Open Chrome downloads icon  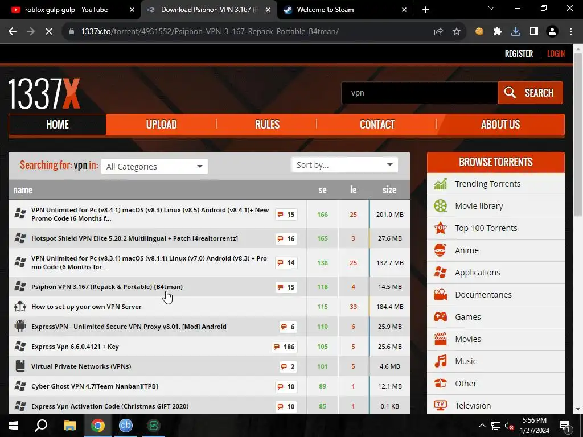(516, 32)
